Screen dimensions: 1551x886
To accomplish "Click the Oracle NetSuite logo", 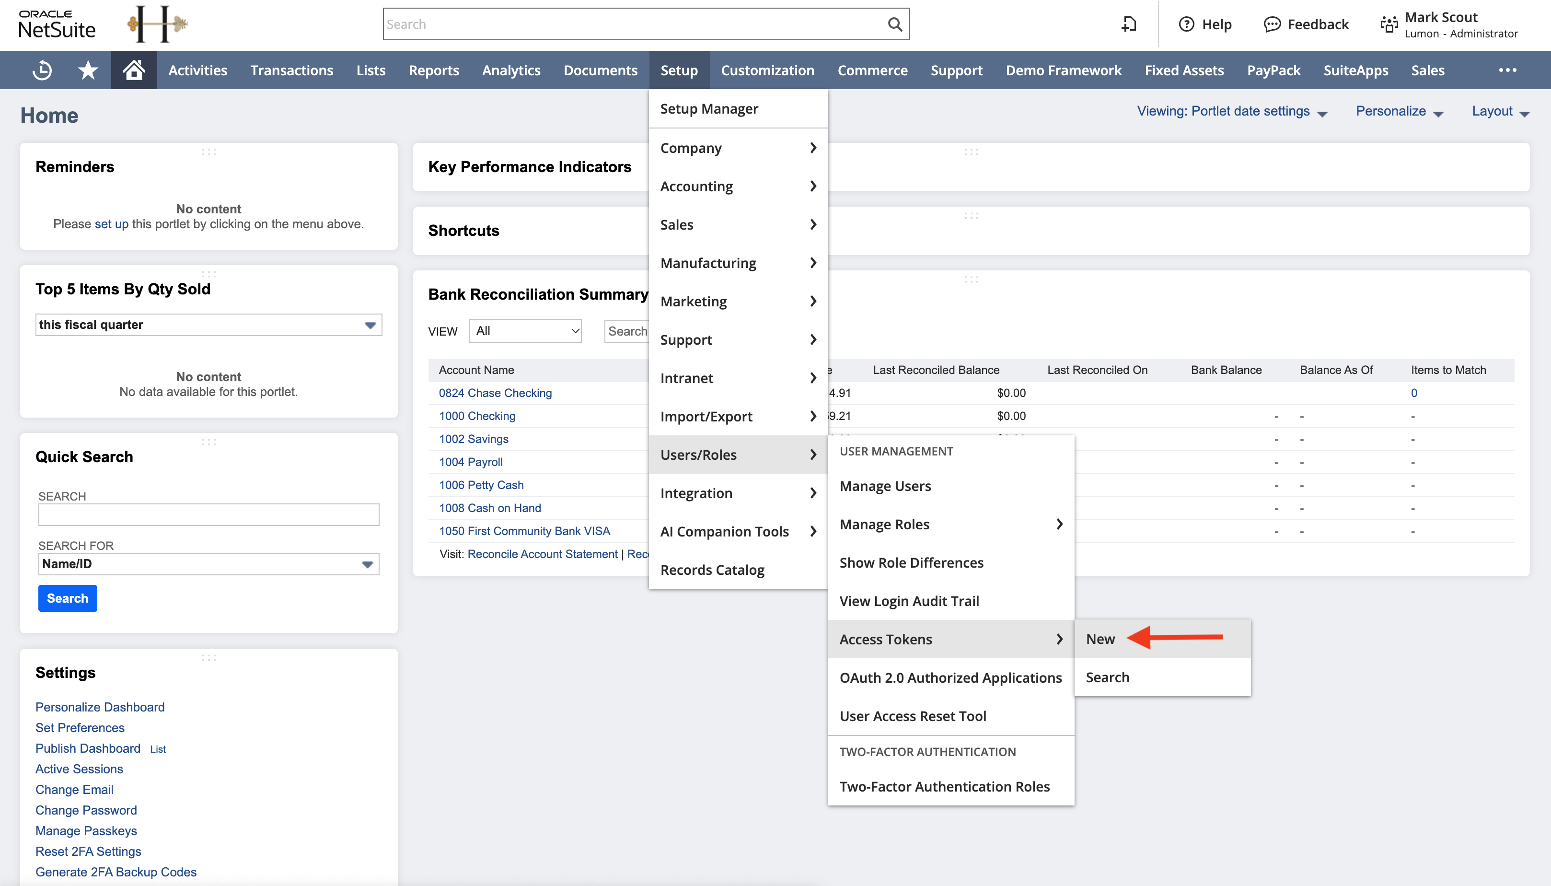I will coord(57,24).
